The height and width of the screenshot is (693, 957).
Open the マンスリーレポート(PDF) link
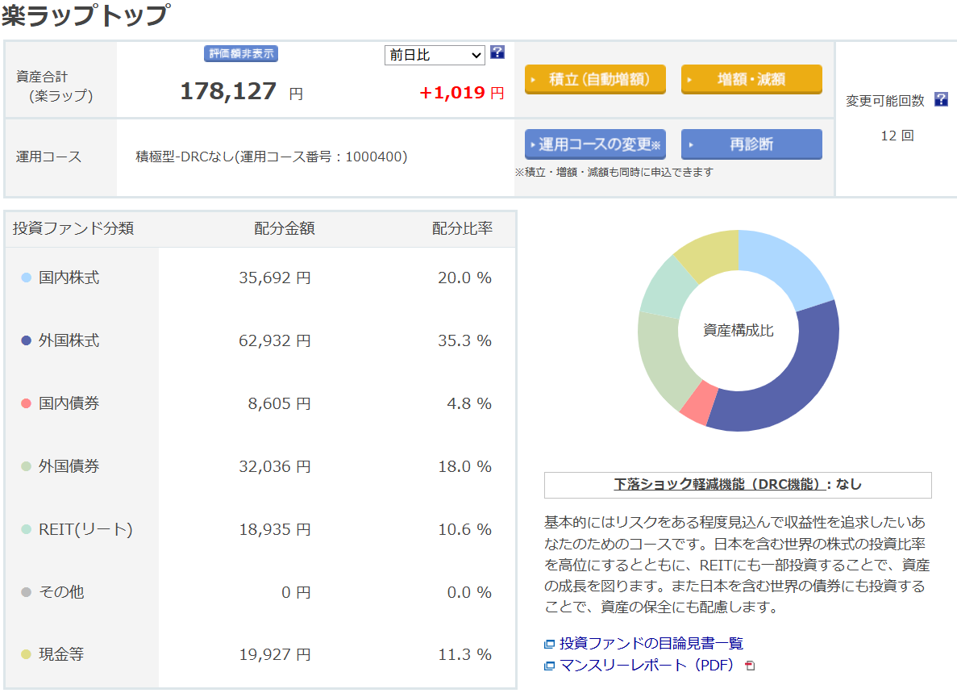647,666
